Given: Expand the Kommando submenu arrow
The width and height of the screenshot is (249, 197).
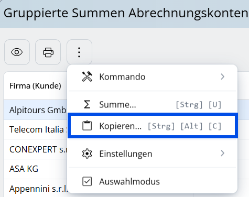Looking at the screenshot, I should (222, 76).
